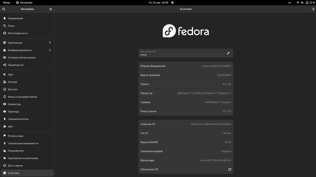The height and width of the screenshot is (177, 316).
Task: Expand the Конфиденциальность chevron arrow
Action: 50,50
